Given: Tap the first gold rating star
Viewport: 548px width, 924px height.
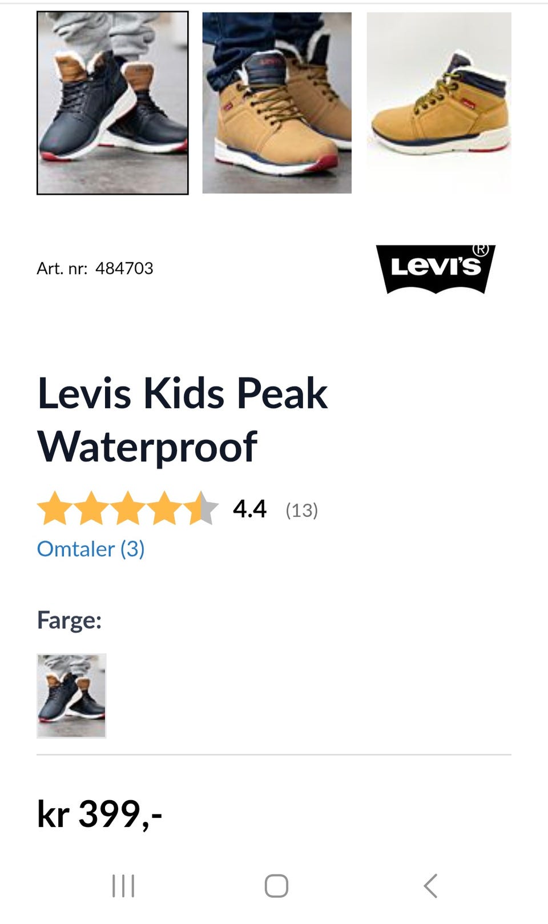Looking at the screenshot, I should pos(55,508).
